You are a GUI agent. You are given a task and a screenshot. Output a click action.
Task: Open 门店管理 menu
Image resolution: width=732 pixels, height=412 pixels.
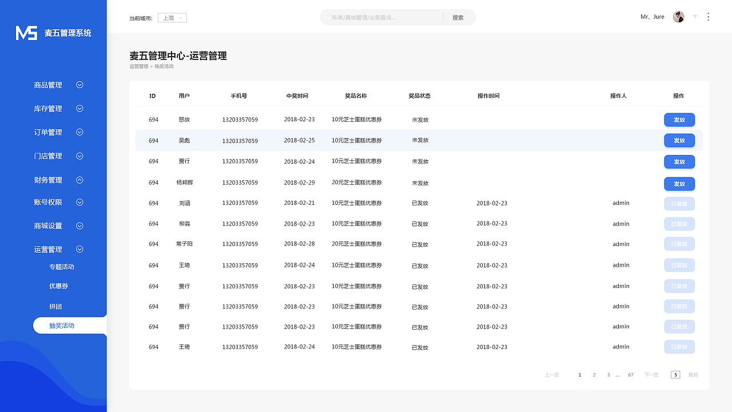click(x=48, y=156)
